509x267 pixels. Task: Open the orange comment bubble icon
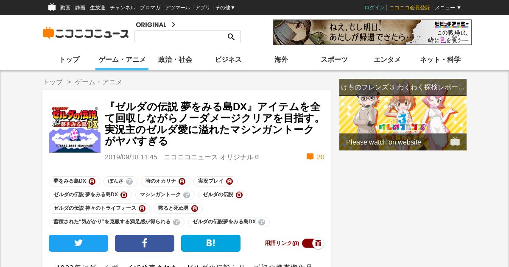tap(310, 157)
